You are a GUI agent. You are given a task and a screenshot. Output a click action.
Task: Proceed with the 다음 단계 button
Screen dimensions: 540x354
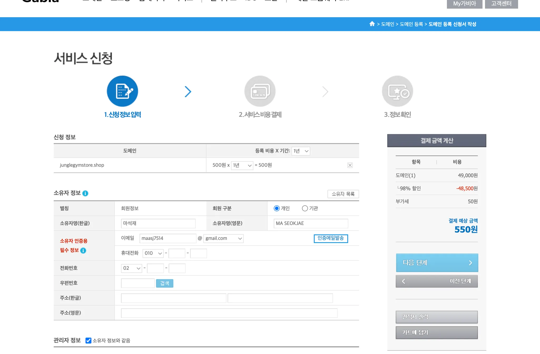(437, 263)
